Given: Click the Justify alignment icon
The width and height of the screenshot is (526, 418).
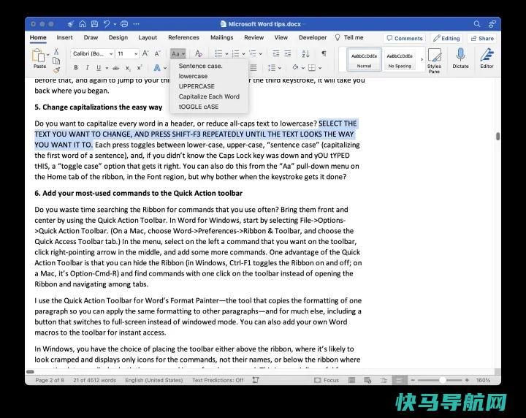Looking at the screenshot, I should coord(254,68).
